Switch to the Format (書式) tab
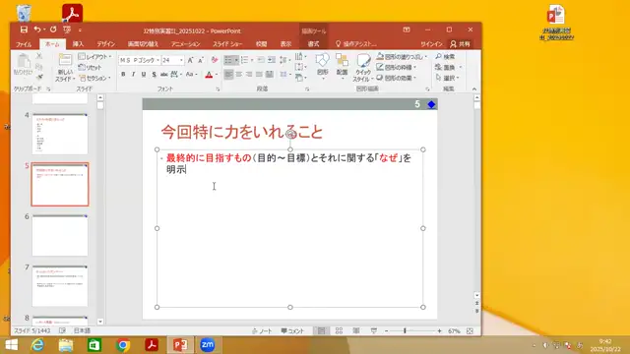The image size is (630, 354). pyautogui.click(x=313, y=44)
